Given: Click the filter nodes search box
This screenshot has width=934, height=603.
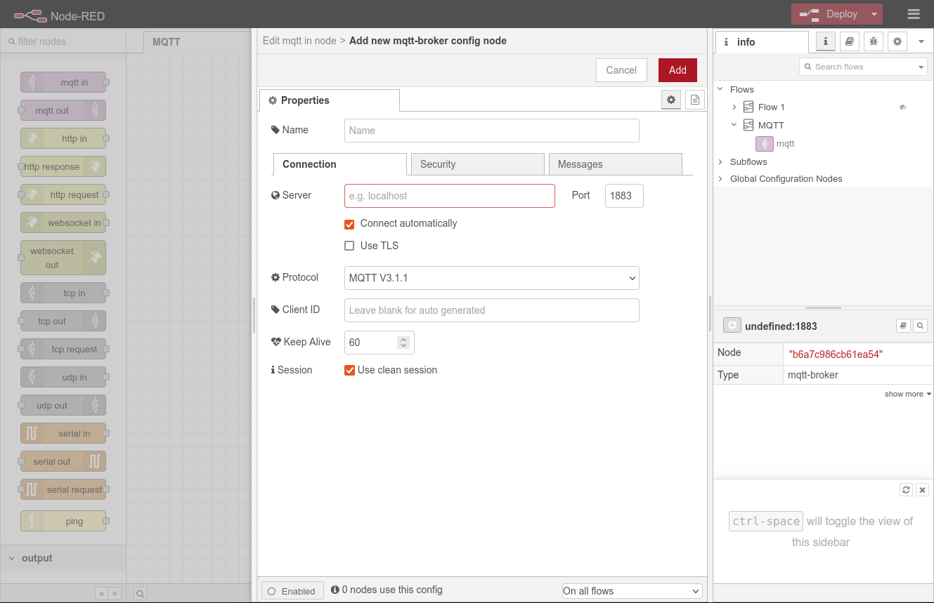Looking at the screenshot, I should point(63,41).
